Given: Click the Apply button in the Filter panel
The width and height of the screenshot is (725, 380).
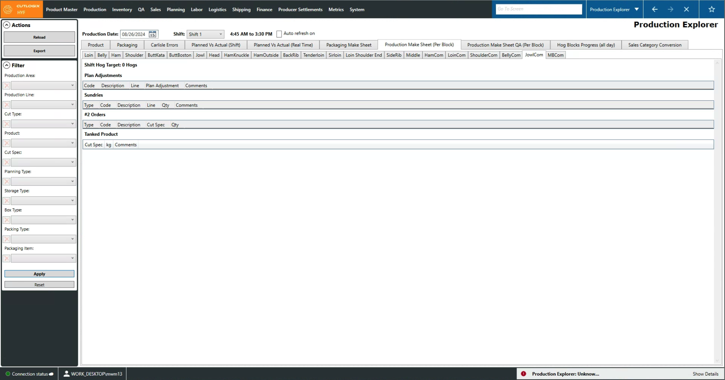Looking at the screenshot, I should (39, 274).
